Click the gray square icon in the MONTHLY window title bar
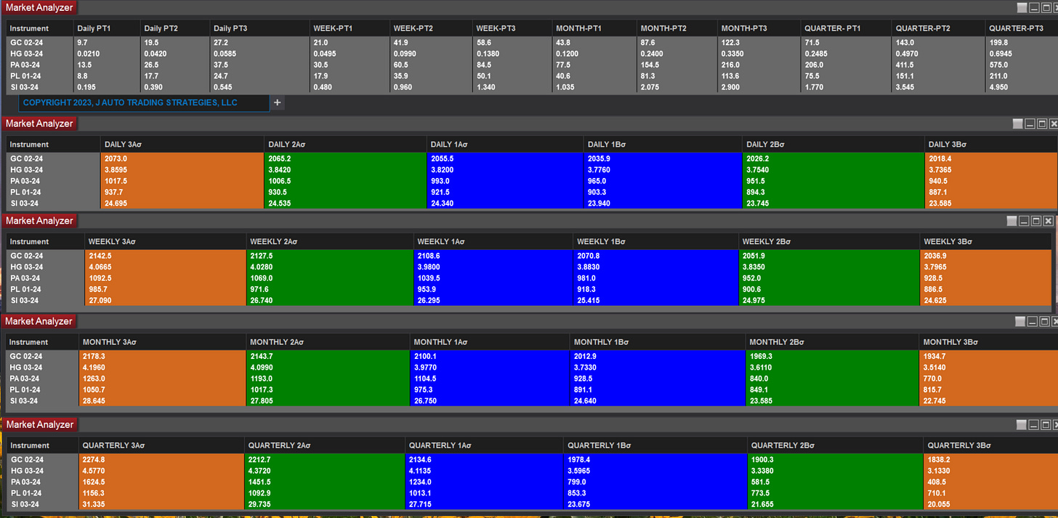This screenshot has height=518, width=1058. point(1020,321)
